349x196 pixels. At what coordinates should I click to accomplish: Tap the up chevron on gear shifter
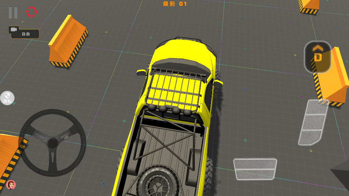pyautogui.click(x=317, y=48)
